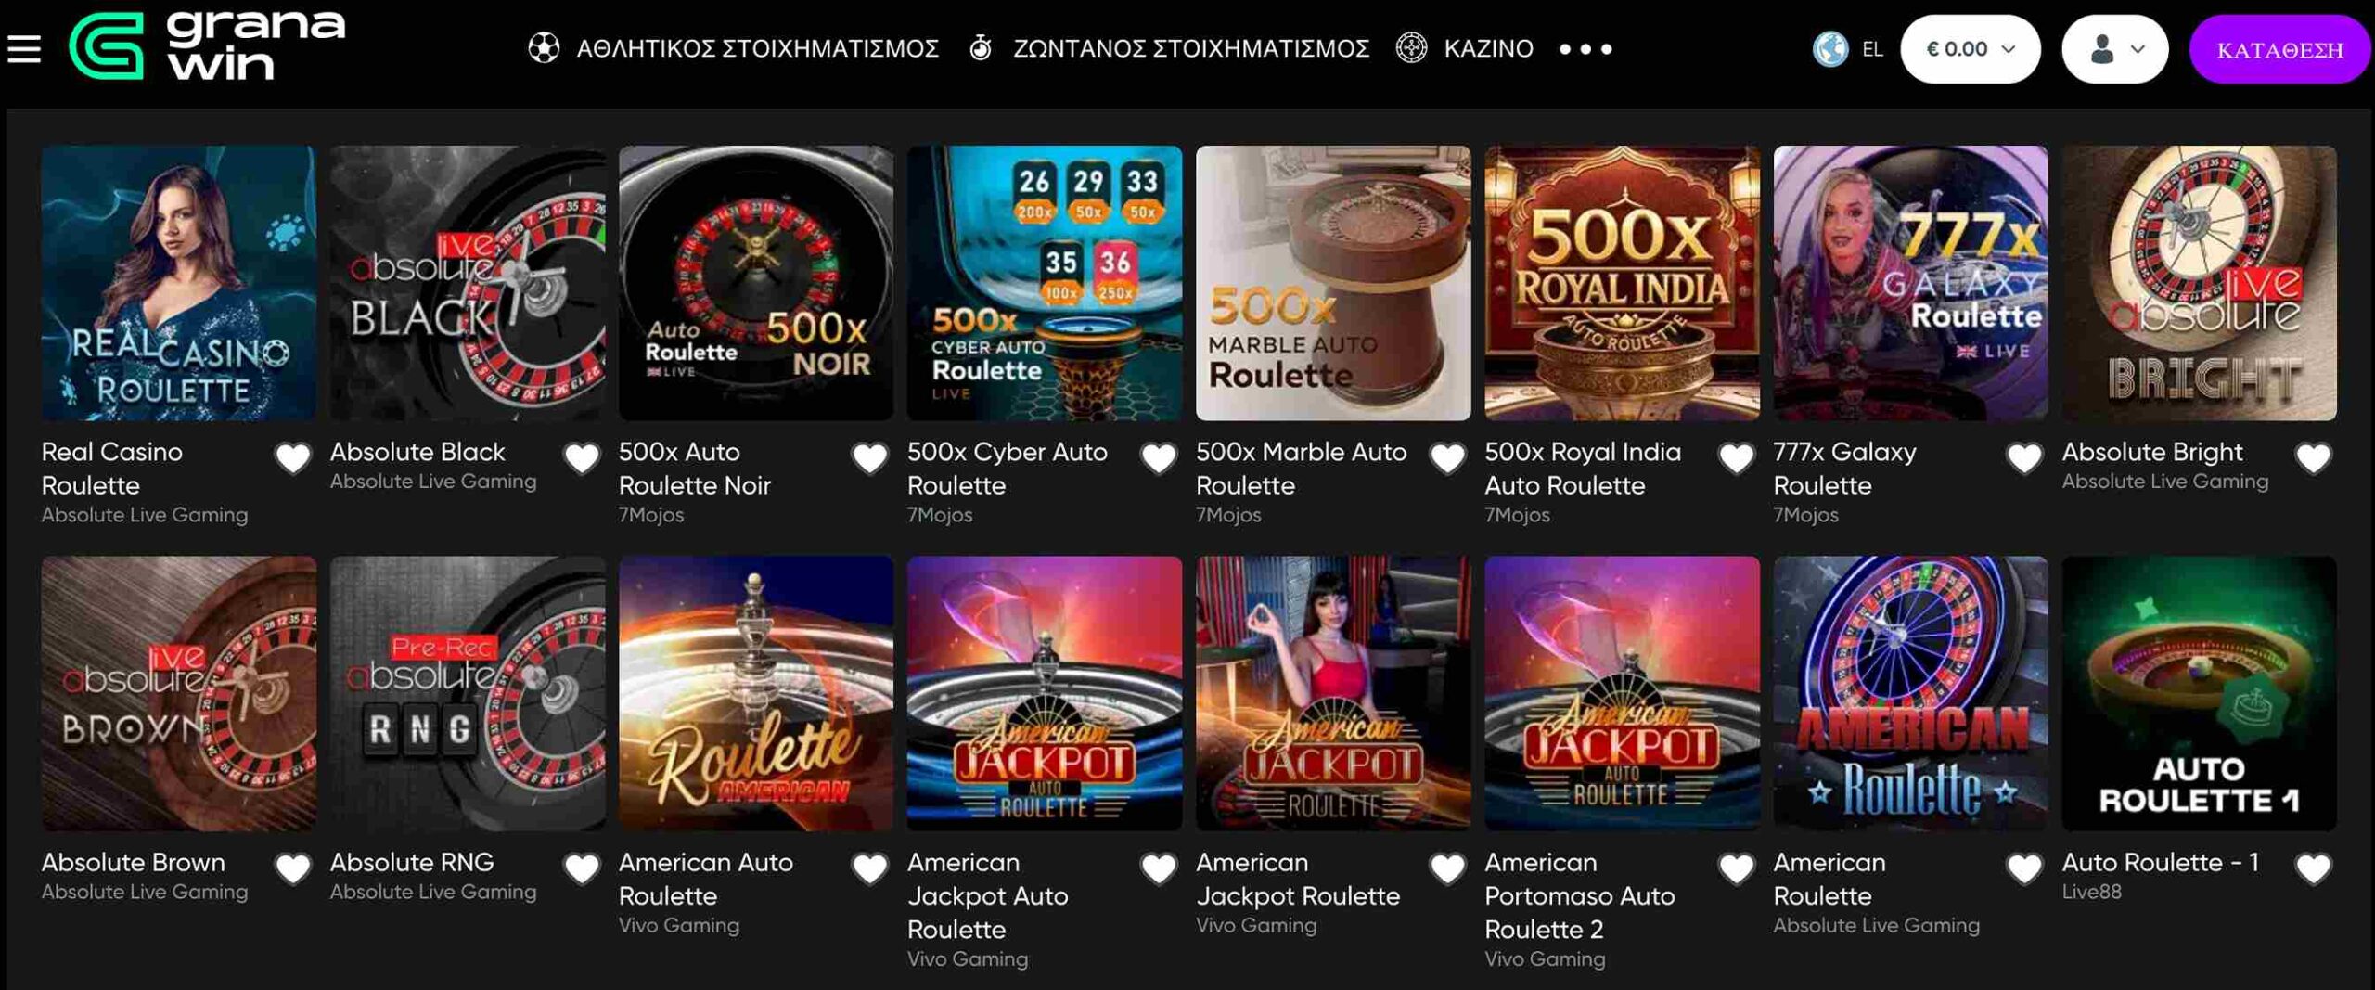Click the soccer ball sports betting icon

point(544,48)
